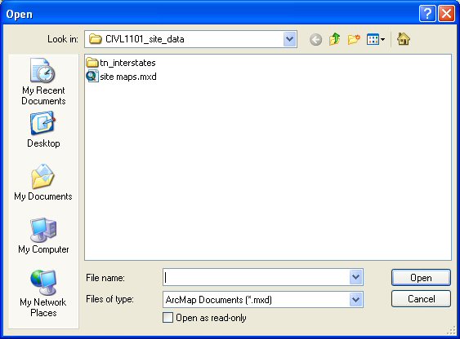Select the tn_interstates folder
Screen dimensions: 460x339
(121, 63)
